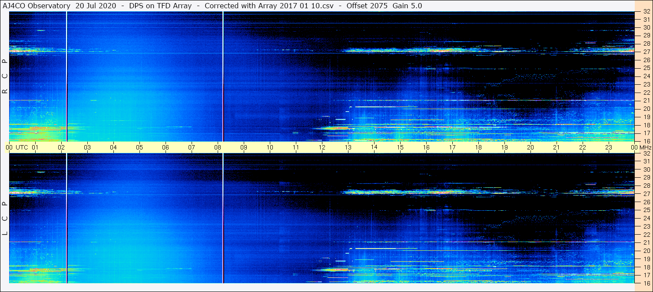Click the vertical L C P polarization label
The width and height of the screenshot is (653, 292).
click(5, 219)
